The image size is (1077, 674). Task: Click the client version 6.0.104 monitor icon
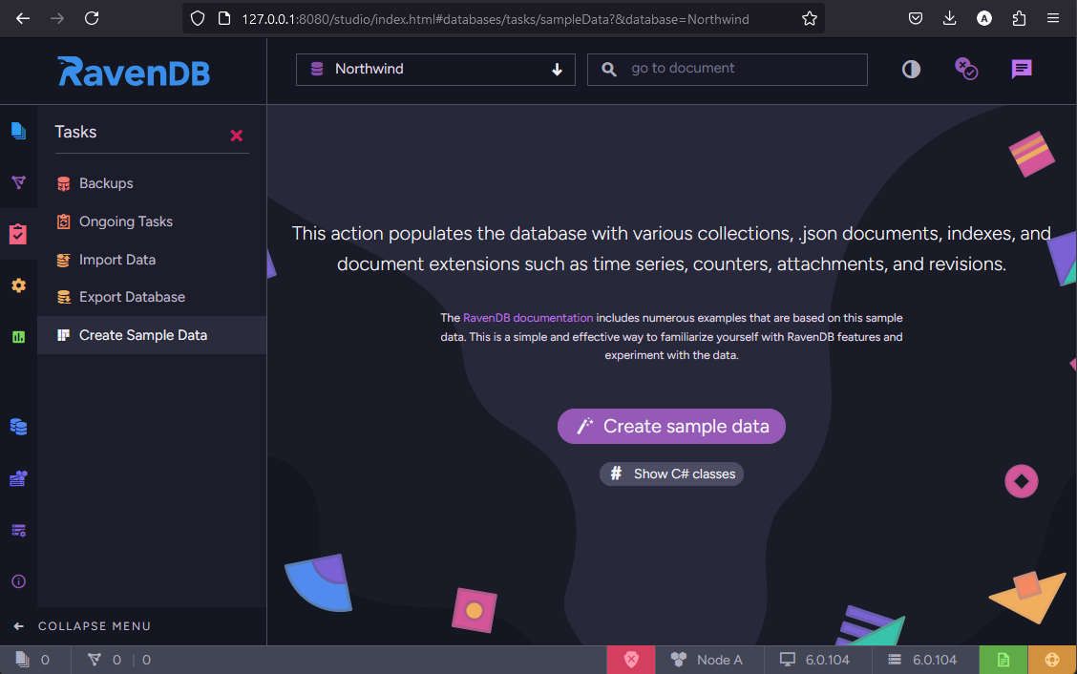787,660
